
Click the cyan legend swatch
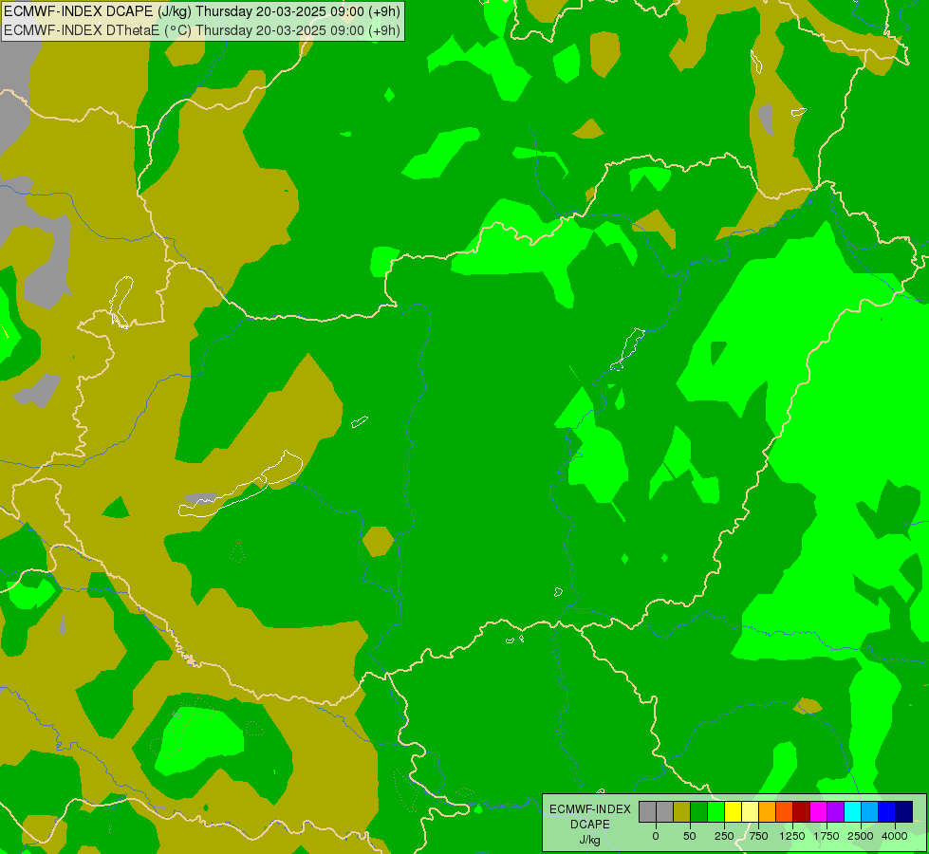852,811
